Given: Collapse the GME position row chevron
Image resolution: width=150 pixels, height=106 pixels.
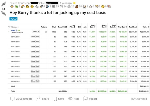Looking at the screenshot, I should pos(9,32).
